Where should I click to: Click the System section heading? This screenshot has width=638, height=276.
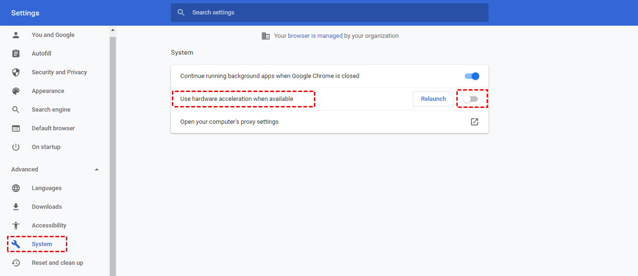182,53
